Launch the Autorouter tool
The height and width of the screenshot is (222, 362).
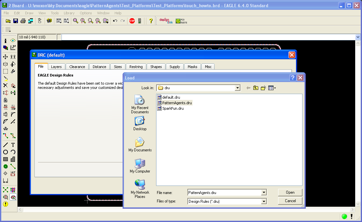[13, 190]
